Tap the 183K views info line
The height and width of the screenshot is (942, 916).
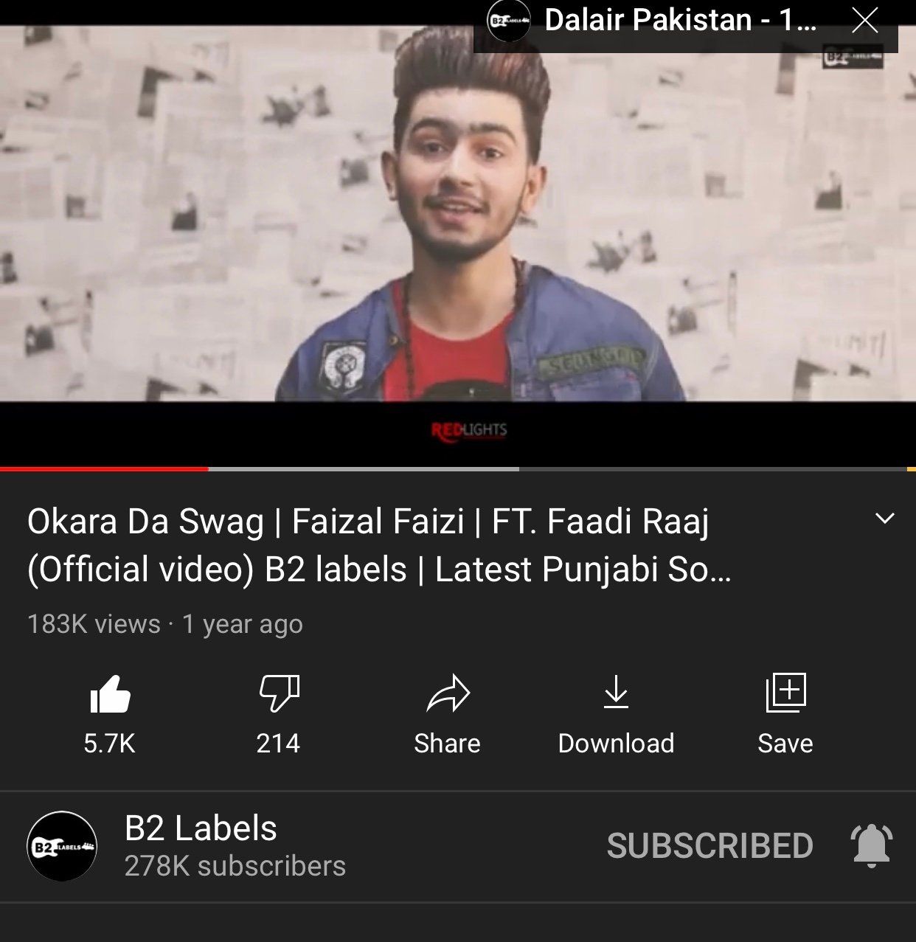click(165, 624)
